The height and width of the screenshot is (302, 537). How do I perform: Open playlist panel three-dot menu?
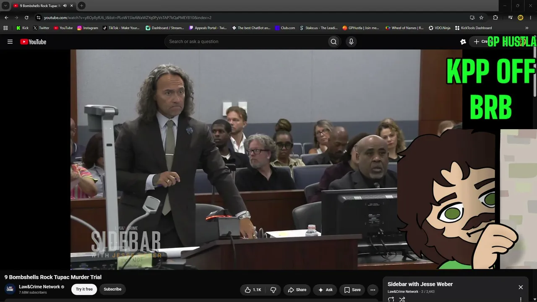(x=521, y=299)
